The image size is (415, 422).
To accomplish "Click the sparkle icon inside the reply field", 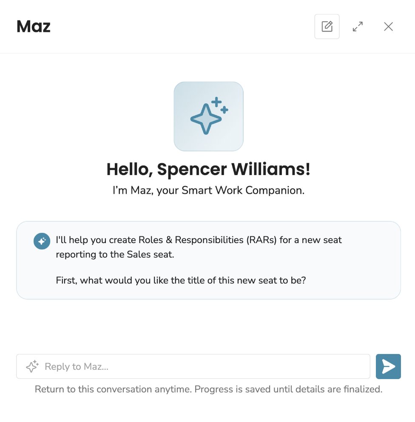I will (31, 366).
